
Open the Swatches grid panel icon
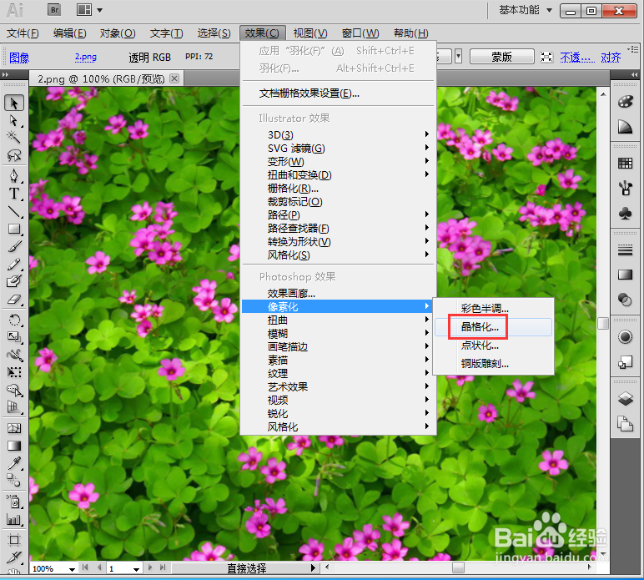coord(625,164)
